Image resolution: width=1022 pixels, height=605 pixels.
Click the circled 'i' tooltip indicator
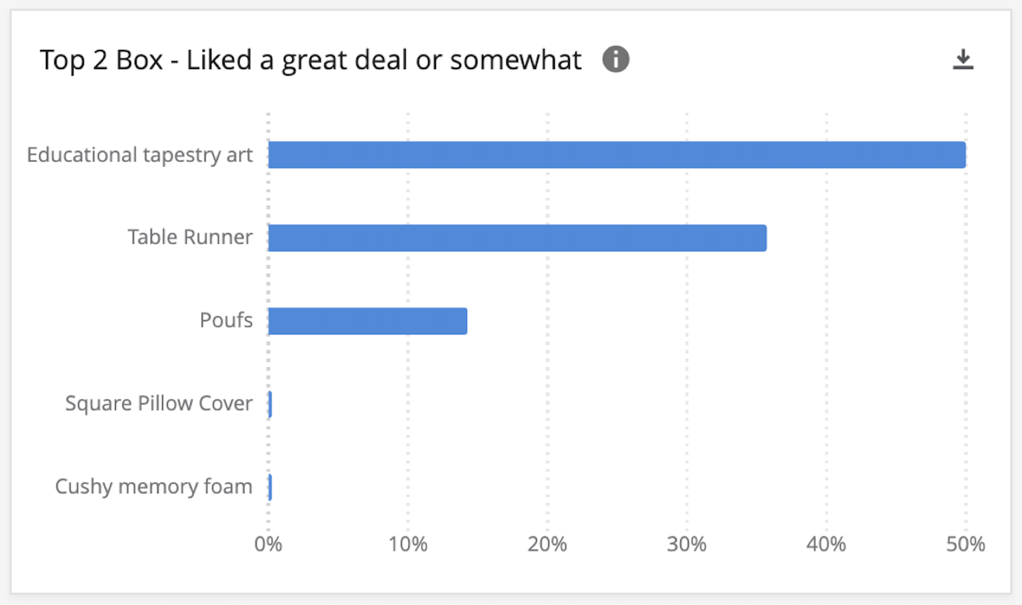tap(616, 59)
